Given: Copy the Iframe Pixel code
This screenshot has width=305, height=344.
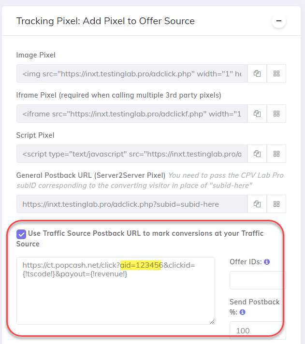Looking at the screenshot, I should point(257,114).
